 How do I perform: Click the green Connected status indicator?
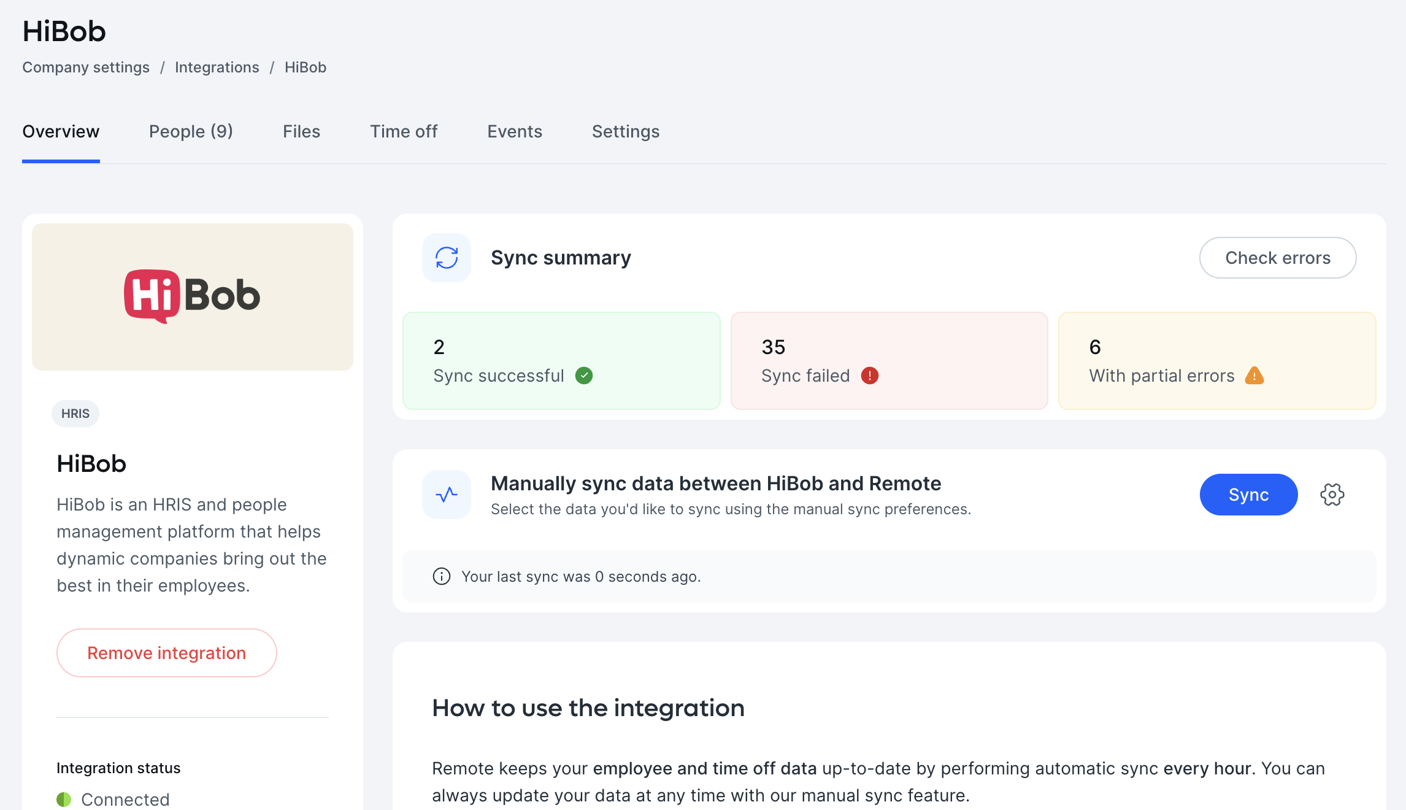(x=64, y=799)
